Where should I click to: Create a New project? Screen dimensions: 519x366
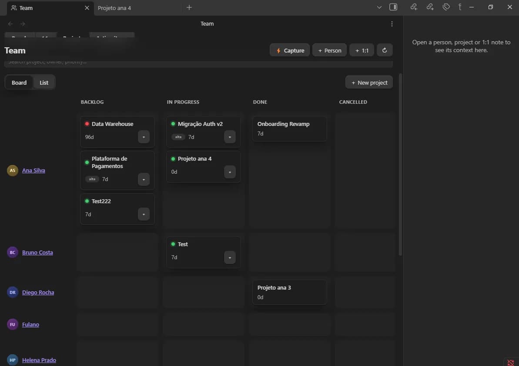pyautogui.click(x=369, y=82)
